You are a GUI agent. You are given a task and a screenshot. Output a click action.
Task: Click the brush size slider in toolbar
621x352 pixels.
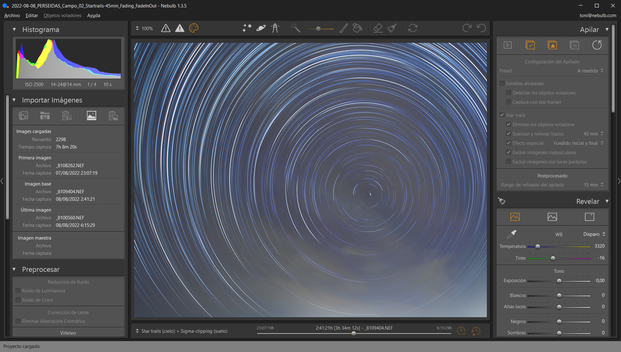318,29
